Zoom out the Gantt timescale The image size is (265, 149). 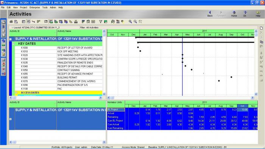click(x=135, y=22)
